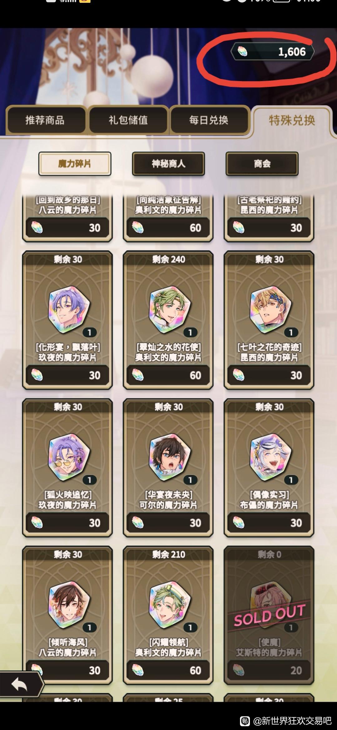Viewport: 337px width, 730px height.
Task: Open the 礼包储值 tab
Action: (x=128, y=120)
